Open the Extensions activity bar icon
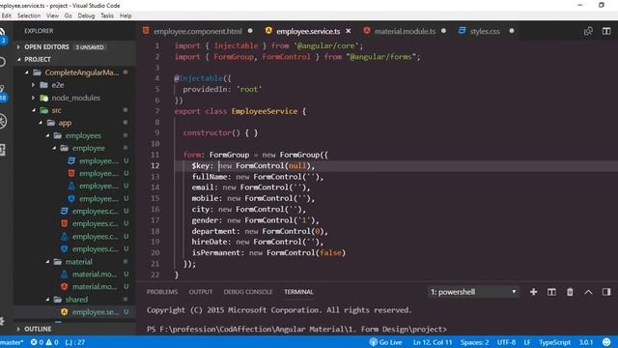This screenshot has height=348, width=618. 3,150
